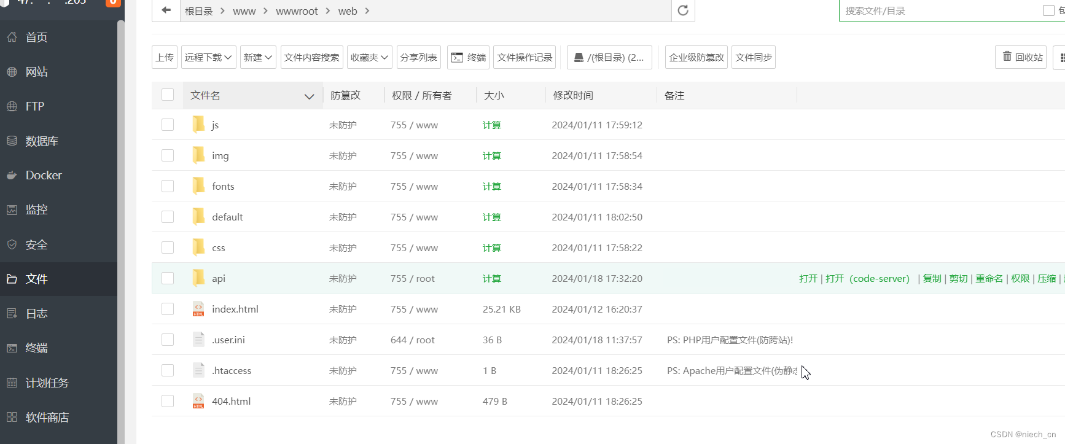Screen dimensions: 1065x444
Task: Refresh the file list
Action: (683, 10)
